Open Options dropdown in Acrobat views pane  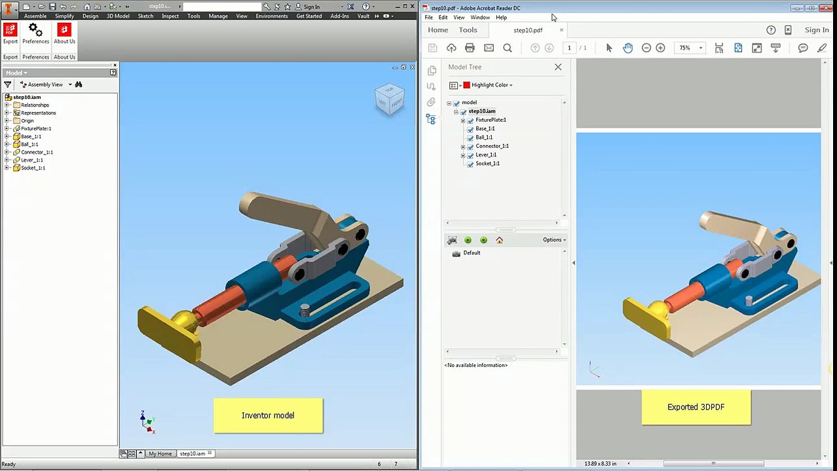click(x=554, y=240)
